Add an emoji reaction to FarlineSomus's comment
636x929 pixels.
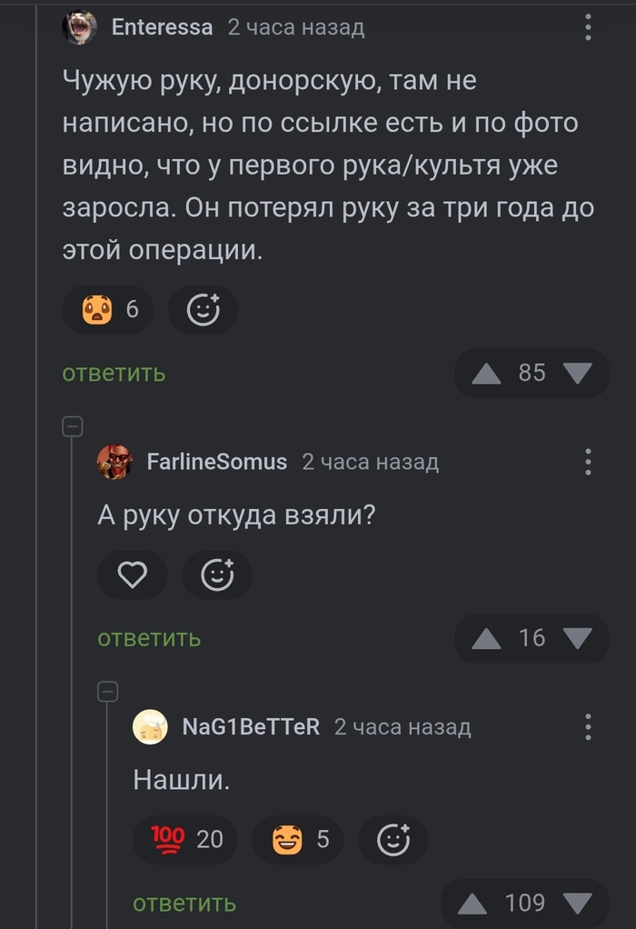coord(216,575)
